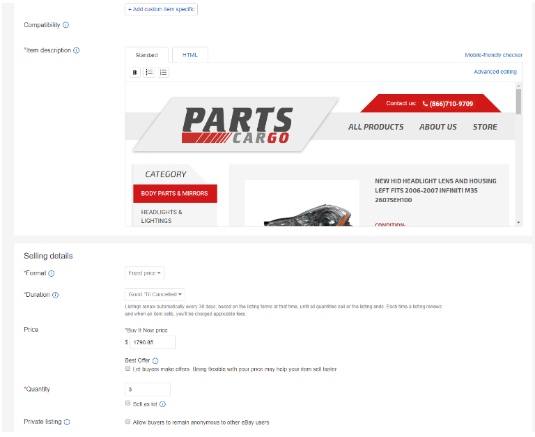Open the Advanced editing link
Screen dimensions: 535x437
click(x=495, y=72)
